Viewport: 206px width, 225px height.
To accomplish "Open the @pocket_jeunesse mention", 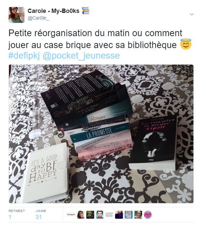I will coord(81,56).
